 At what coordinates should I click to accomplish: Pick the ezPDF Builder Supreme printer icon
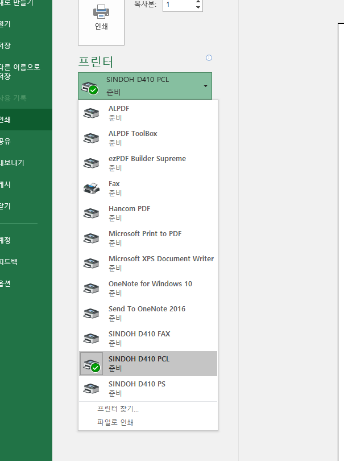(91, 163)
